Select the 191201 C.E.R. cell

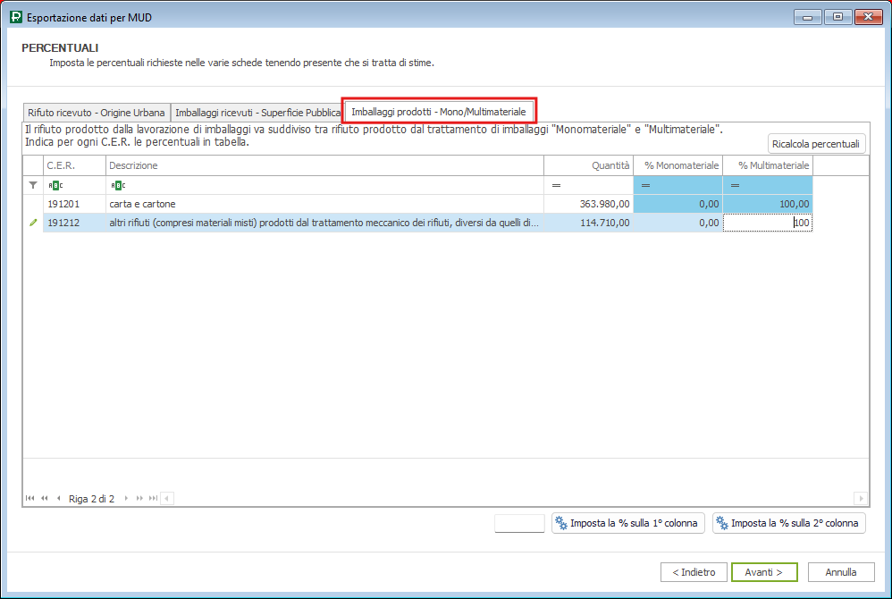(x=74, y=204)
